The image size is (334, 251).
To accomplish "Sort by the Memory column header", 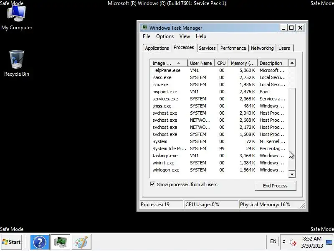I will (x=243, y=63).
